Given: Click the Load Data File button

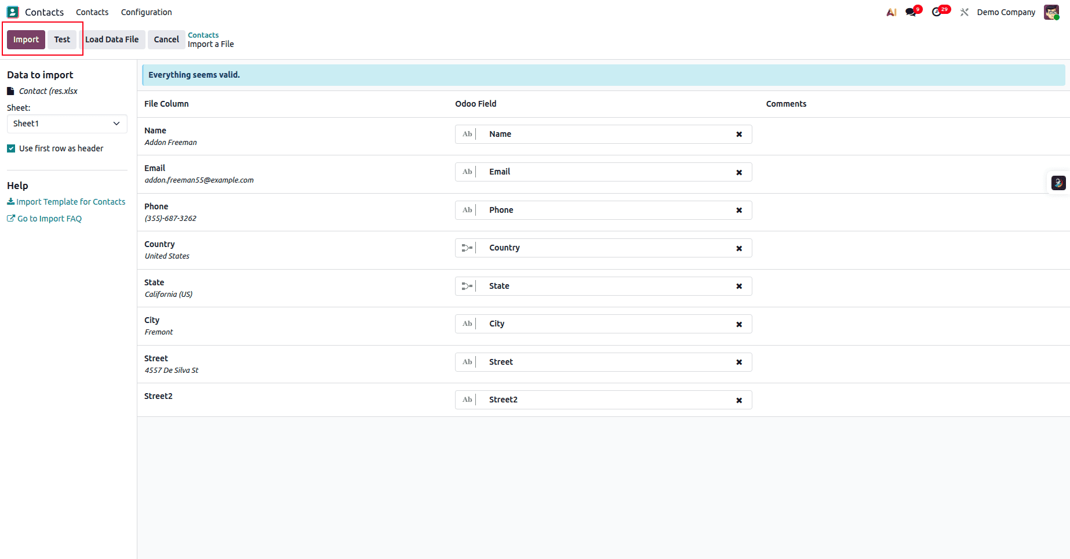Looking at the screenshot, I should pyautogui.click(x=112, y=39).
